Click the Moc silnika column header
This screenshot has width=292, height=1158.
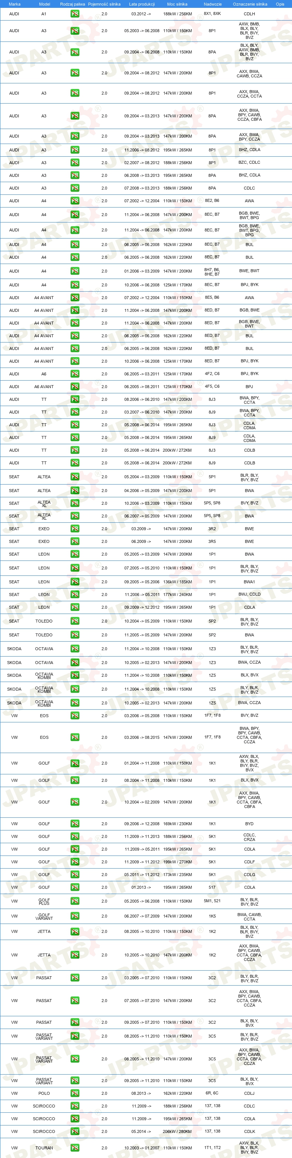177,4
